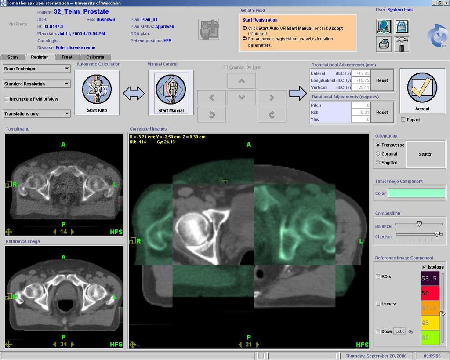The image size is (450, 360).
Task: Enable the Incomplete Field of View checkbox
Action: 6,99
